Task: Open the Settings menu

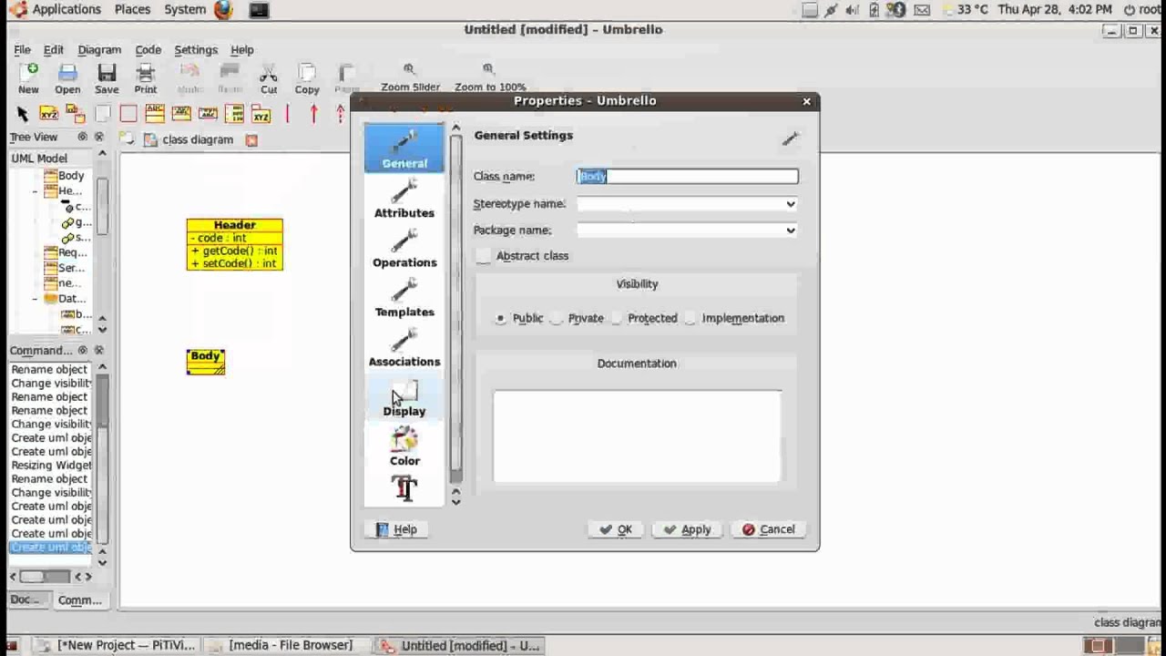Action: click(196, 50)
